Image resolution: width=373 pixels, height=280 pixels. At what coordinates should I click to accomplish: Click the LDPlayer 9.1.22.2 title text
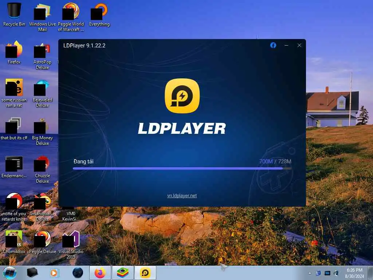[84, 46]
